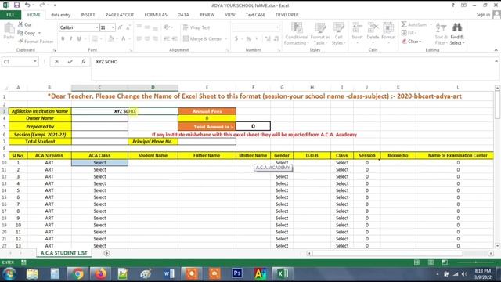Screen dimensions: 501x282
Task: Click the vertical scrollbar down arrow
Action: click(x=497, y=245)
